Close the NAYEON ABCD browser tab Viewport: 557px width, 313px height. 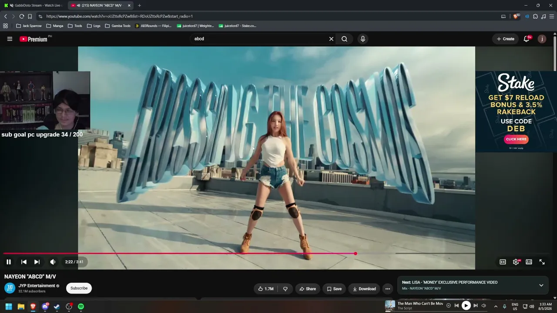[x=129, y=5]
